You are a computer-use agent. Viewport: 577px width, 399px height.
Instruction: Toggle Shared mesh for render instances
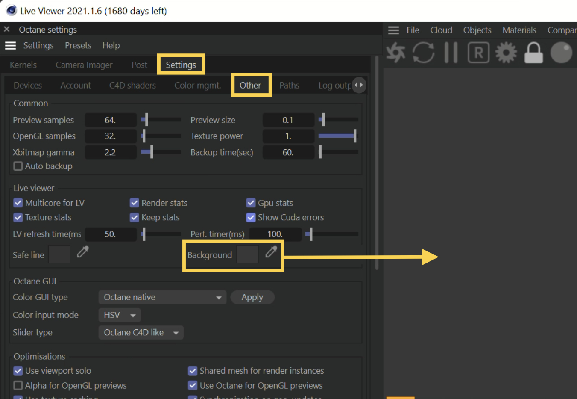(193, 371)
